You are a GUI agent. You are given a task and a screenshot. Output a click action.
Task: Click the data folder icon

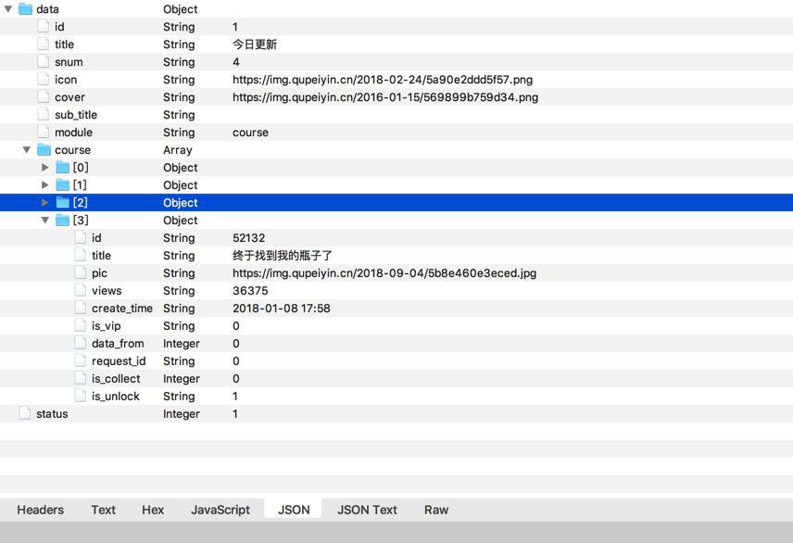point(25,9)
